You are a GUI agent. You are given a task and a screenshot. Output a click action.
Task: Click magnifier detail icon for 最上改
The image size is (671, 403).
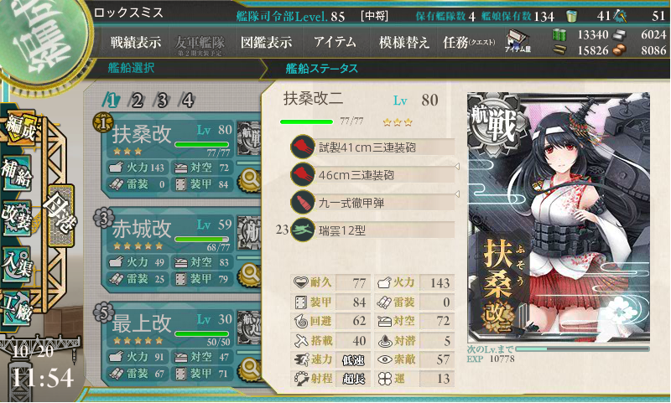tap(249, 368)
